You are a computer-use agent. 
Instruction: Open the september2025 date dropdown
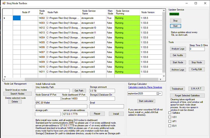tap(160, 93)
